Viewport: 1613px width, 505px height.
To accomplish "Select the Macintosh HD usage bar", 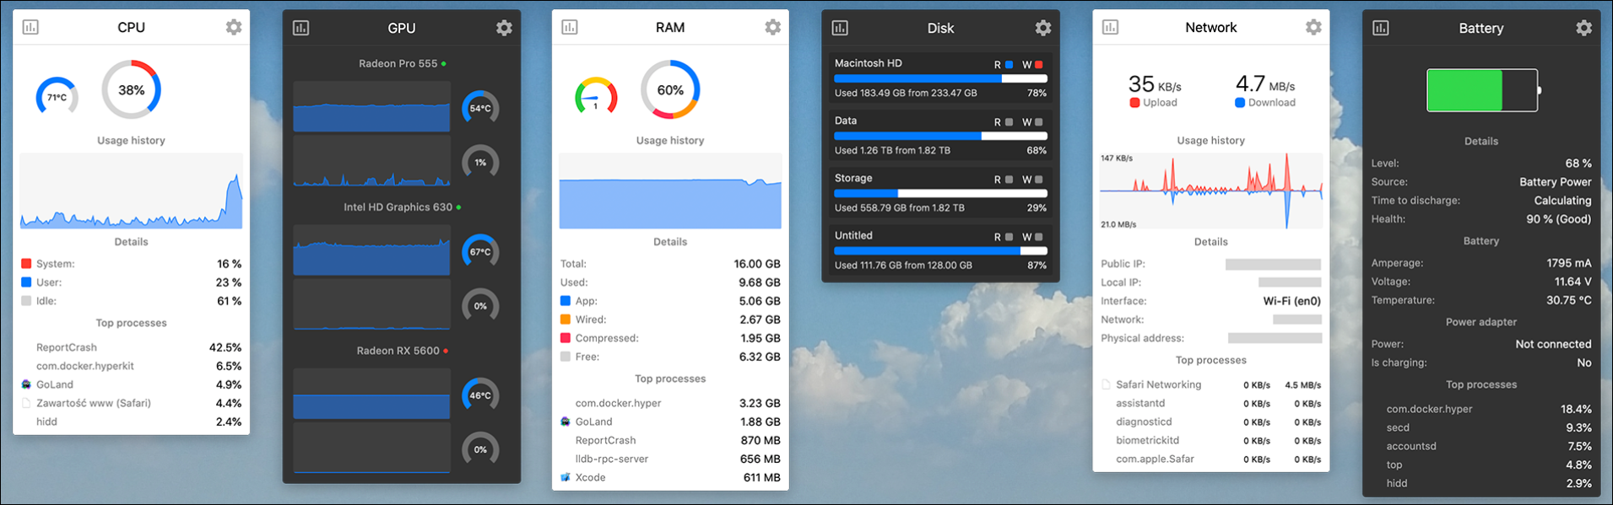I will coord(940,78).
